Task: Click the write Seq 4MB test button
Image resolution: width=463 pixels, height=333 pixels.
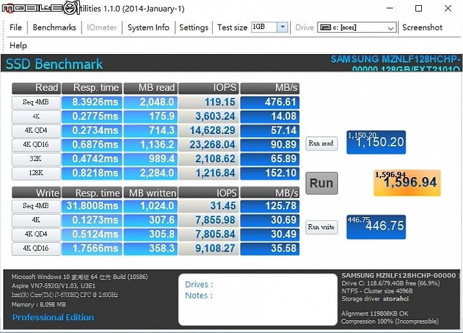Action: (36, 206)
